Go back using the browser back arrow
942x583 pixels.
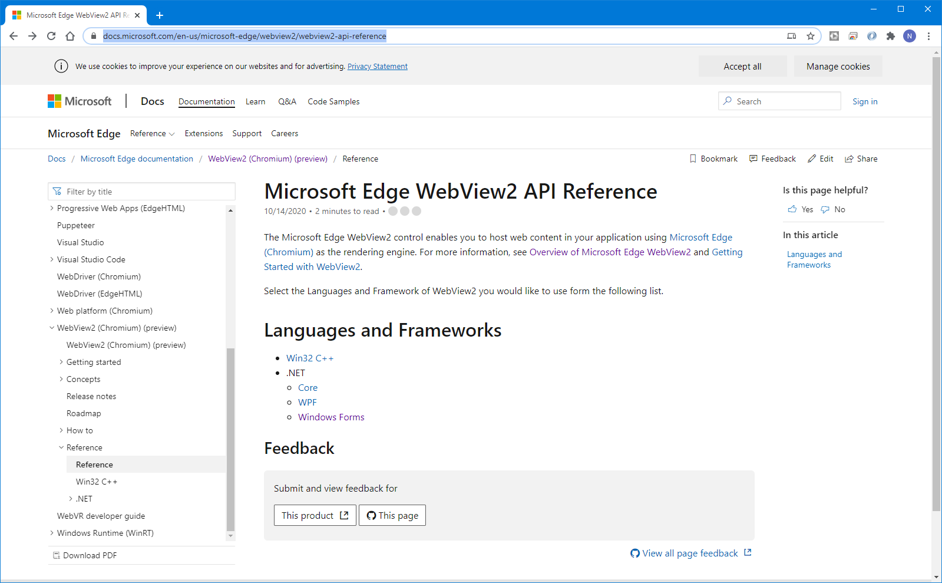pos(14,36)
